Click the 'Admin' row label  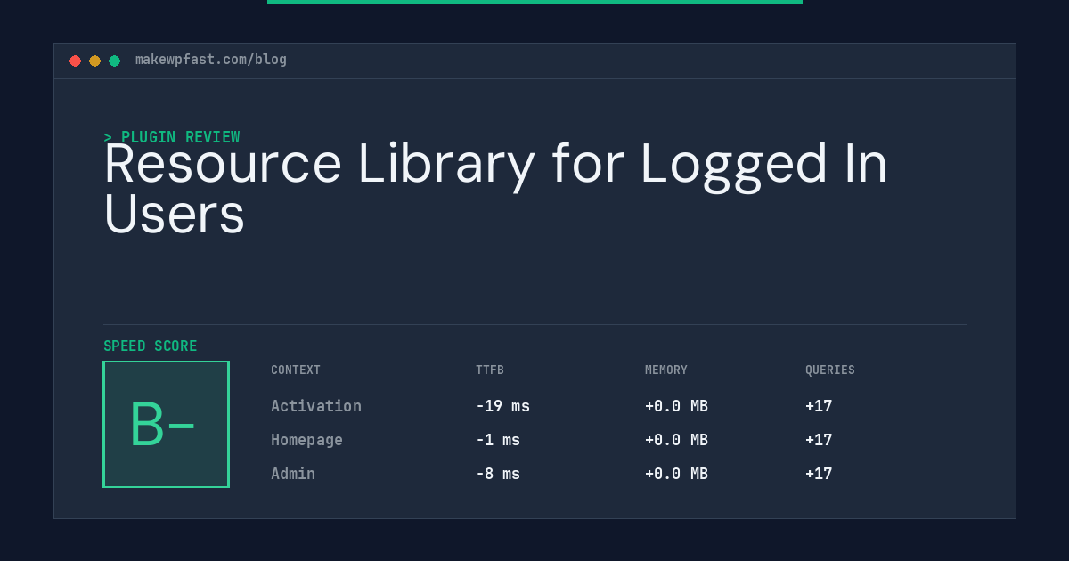point(293,474)
